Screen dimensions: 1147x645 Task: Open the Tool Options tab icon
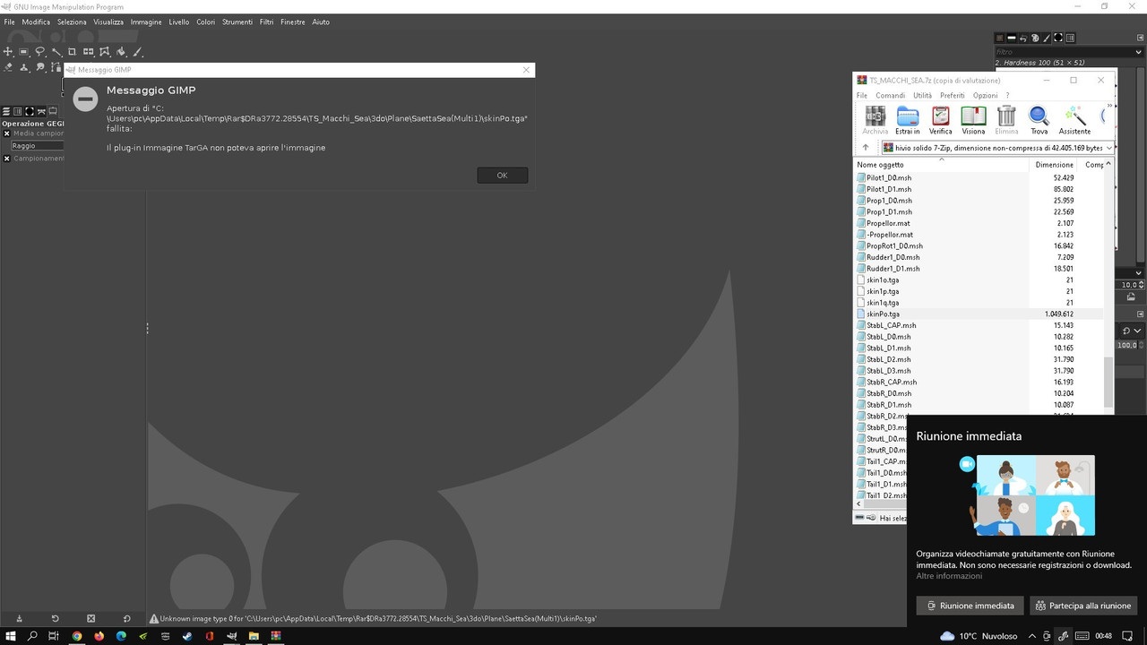[52, 111]
